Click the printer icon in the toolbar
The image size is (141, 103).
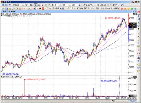pyautogui.click(x=13, y=9)
